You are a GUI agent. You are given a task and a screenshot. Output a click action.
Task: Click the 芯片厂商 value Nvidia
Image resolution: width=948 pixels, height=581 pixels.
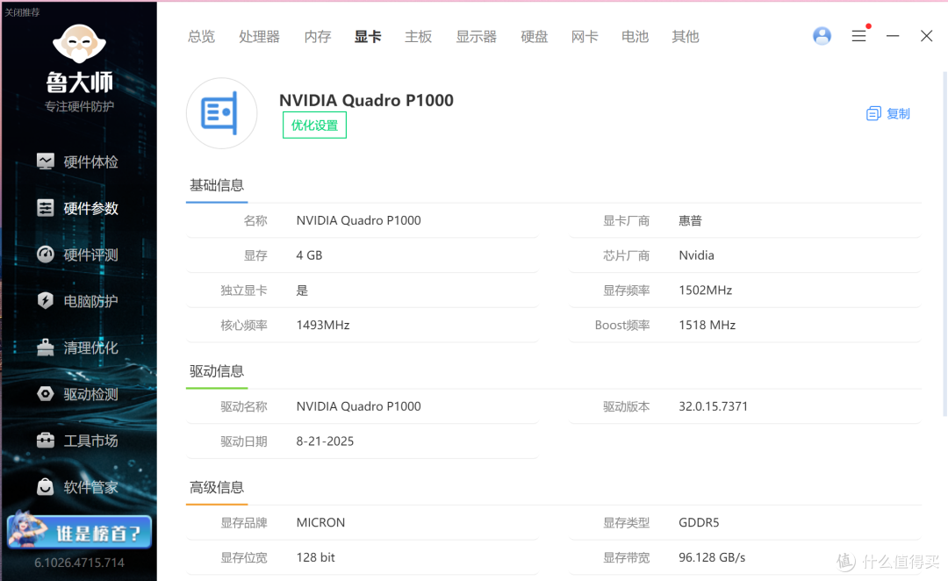(x=696, y=255)
